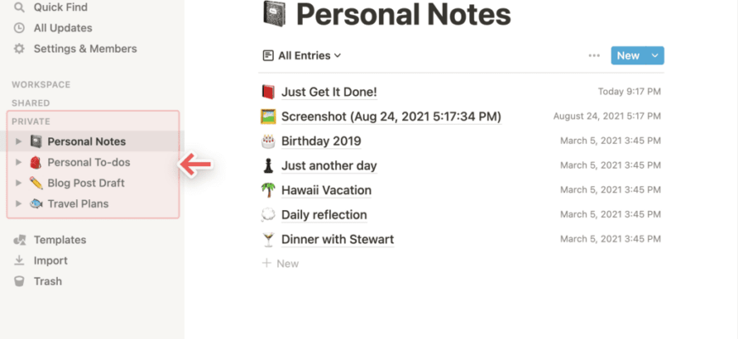Click the red book icon for Just Get It Done!

coord(268,92)
